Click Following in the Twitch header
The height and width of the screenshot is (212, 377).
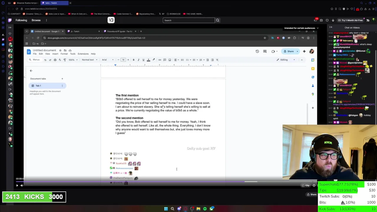[21, 20]
